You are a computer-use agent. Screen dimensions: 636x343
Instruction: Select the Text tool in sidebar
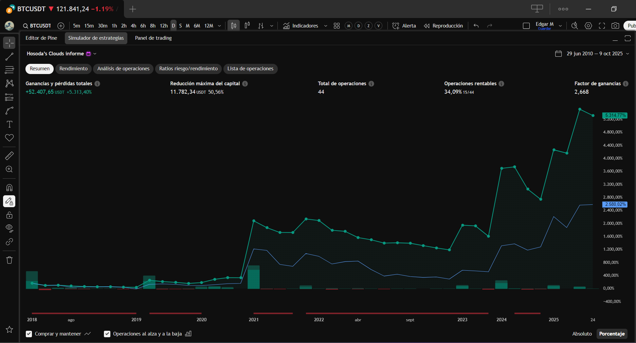tap(9, 124)
